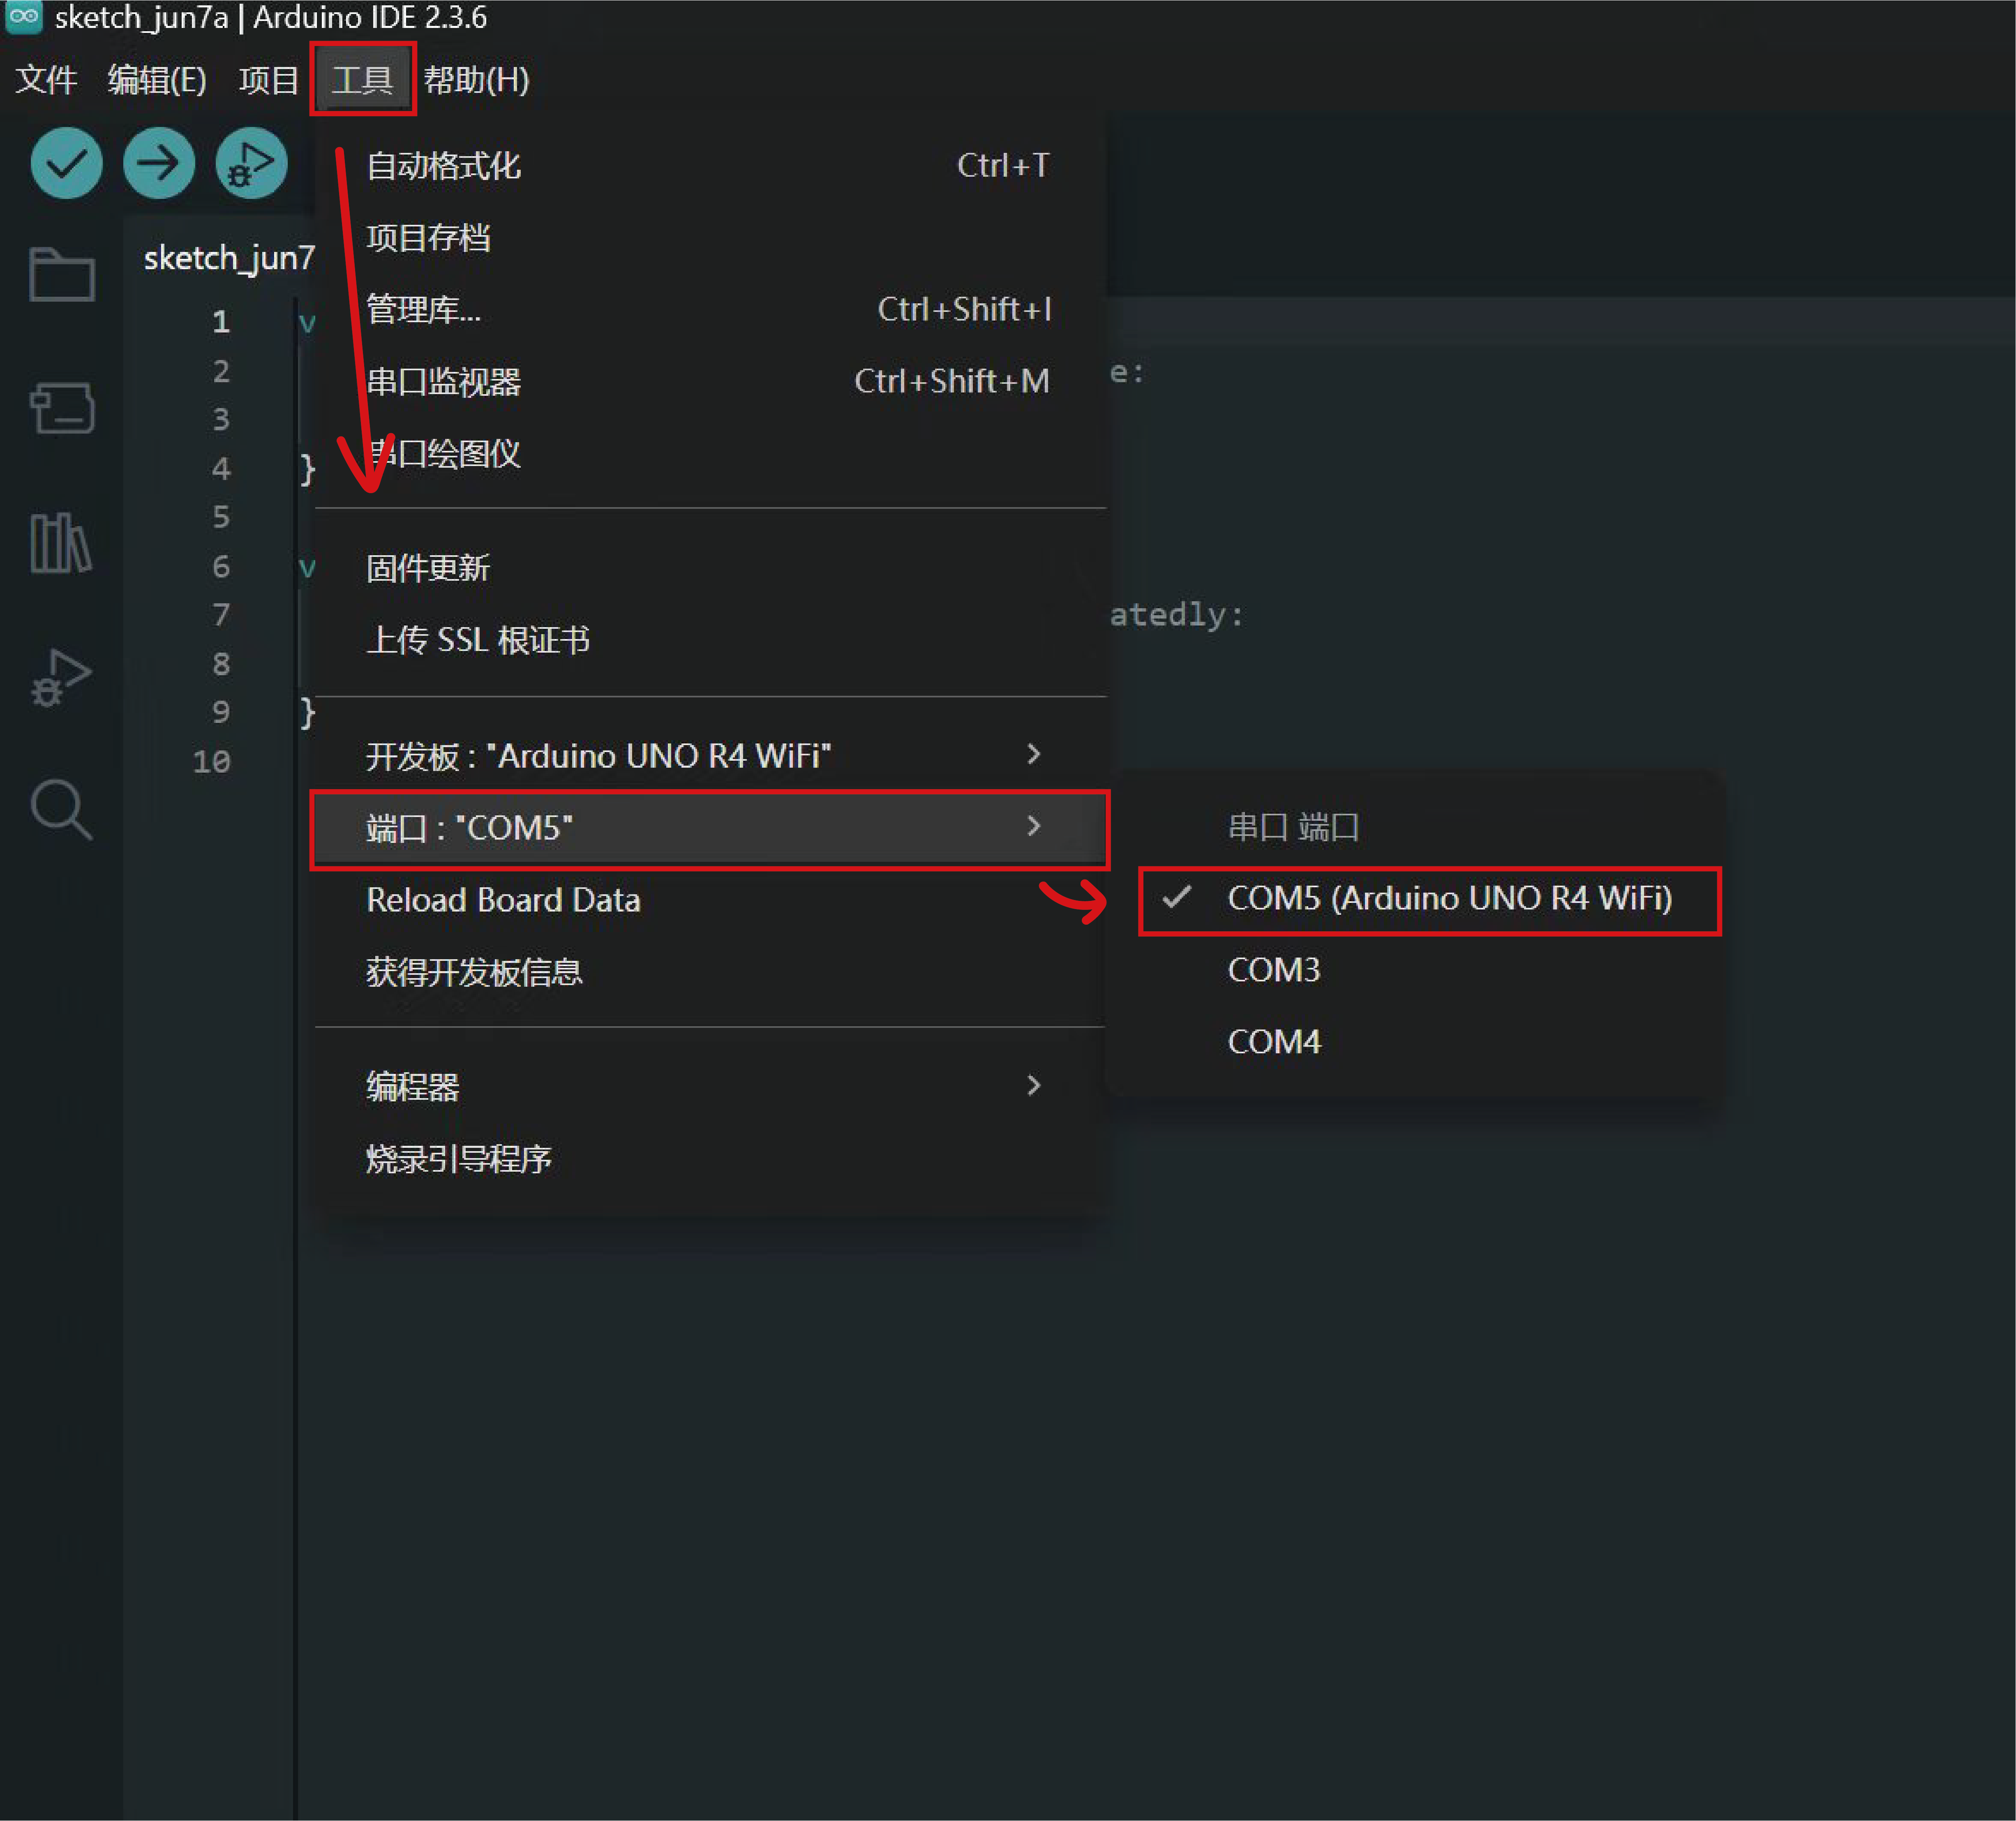The width and height of the screenshot is (2016, 1821).
Task: Click Reload Board Data
Action: (x=710, y=900)
